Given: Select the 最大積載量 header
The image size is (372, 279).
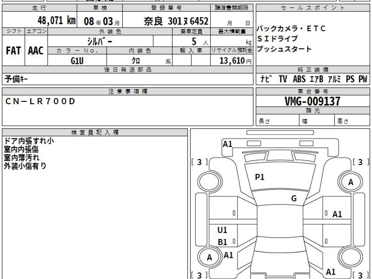Looking at the screenshot, I should click(x=232, y=31).
